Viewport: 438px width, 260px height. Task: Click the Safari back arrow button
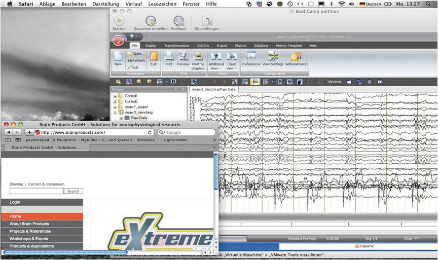coord(9,132)
